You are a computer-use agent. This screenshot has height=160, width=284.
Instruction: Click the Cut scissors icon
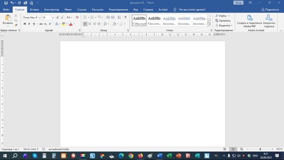(x=16, y=16)
